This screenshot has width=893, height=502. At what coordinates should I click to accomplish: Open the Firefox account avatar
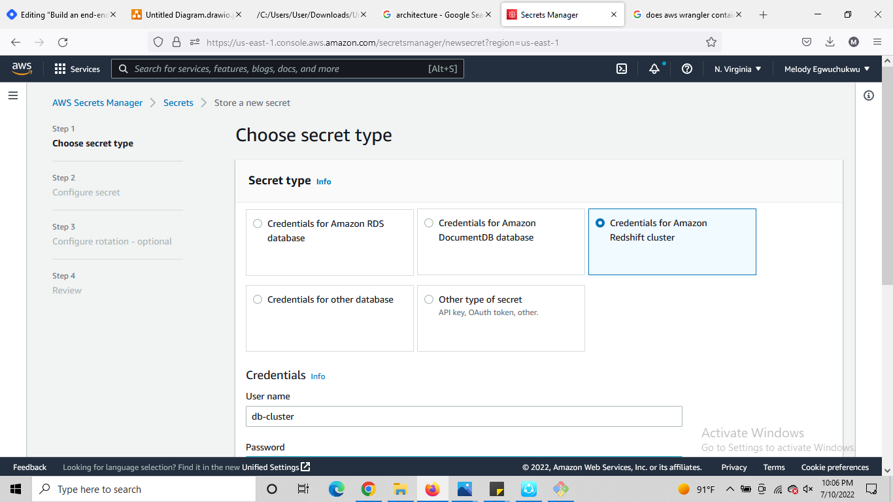pyautogui.click(x=854, y=42)
